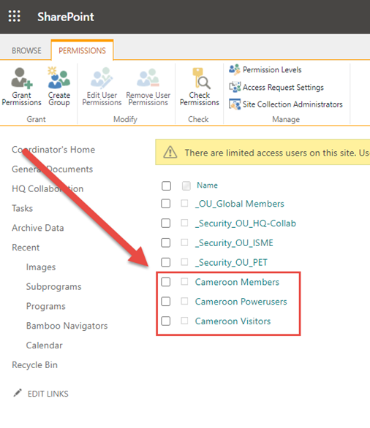Select the PERMISSIONS ribbon tab
370x428 pixels.
point(82,50)
